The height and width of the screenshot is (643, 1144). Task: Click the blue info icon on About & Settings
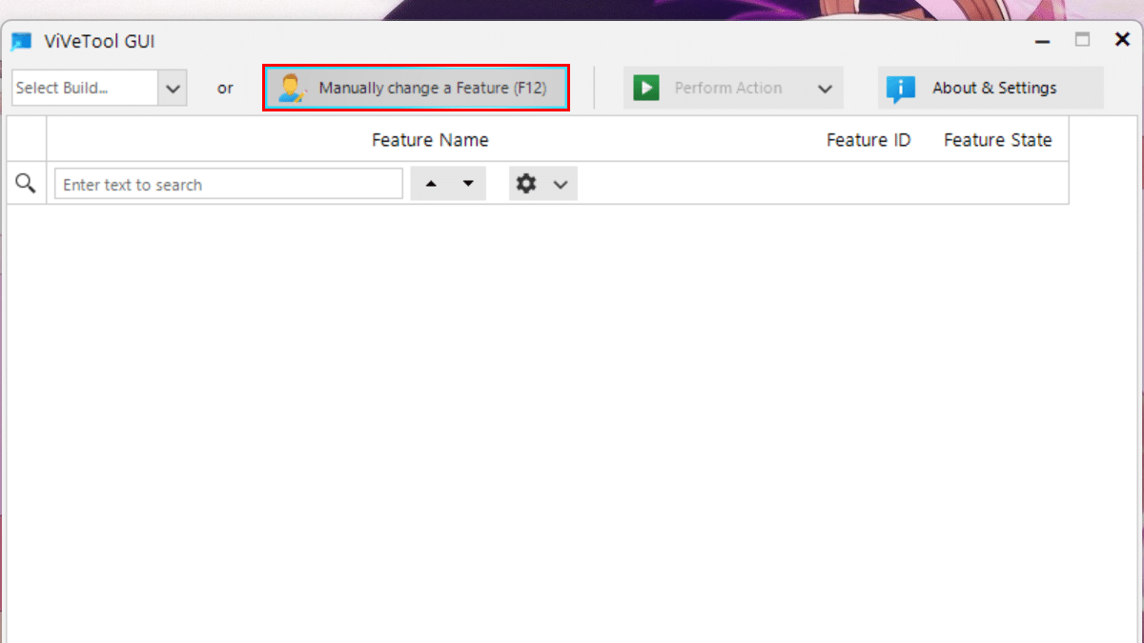(x=900, y=89)
